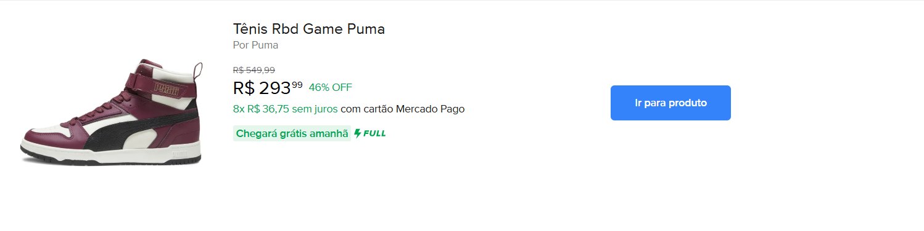924x231 pixels.
Task: Select the R$ 293 current price
Action: (262, 88)
